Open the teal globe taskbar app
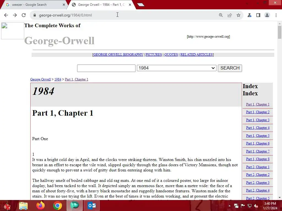This screenshot has width=282, height=211. pos(75,206)
